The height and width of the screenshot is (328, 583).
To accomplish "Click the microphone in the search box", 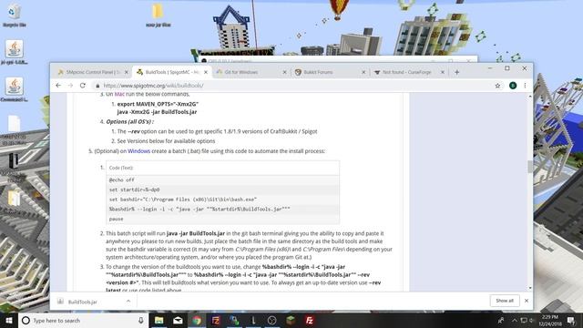I will click(141, 320).
